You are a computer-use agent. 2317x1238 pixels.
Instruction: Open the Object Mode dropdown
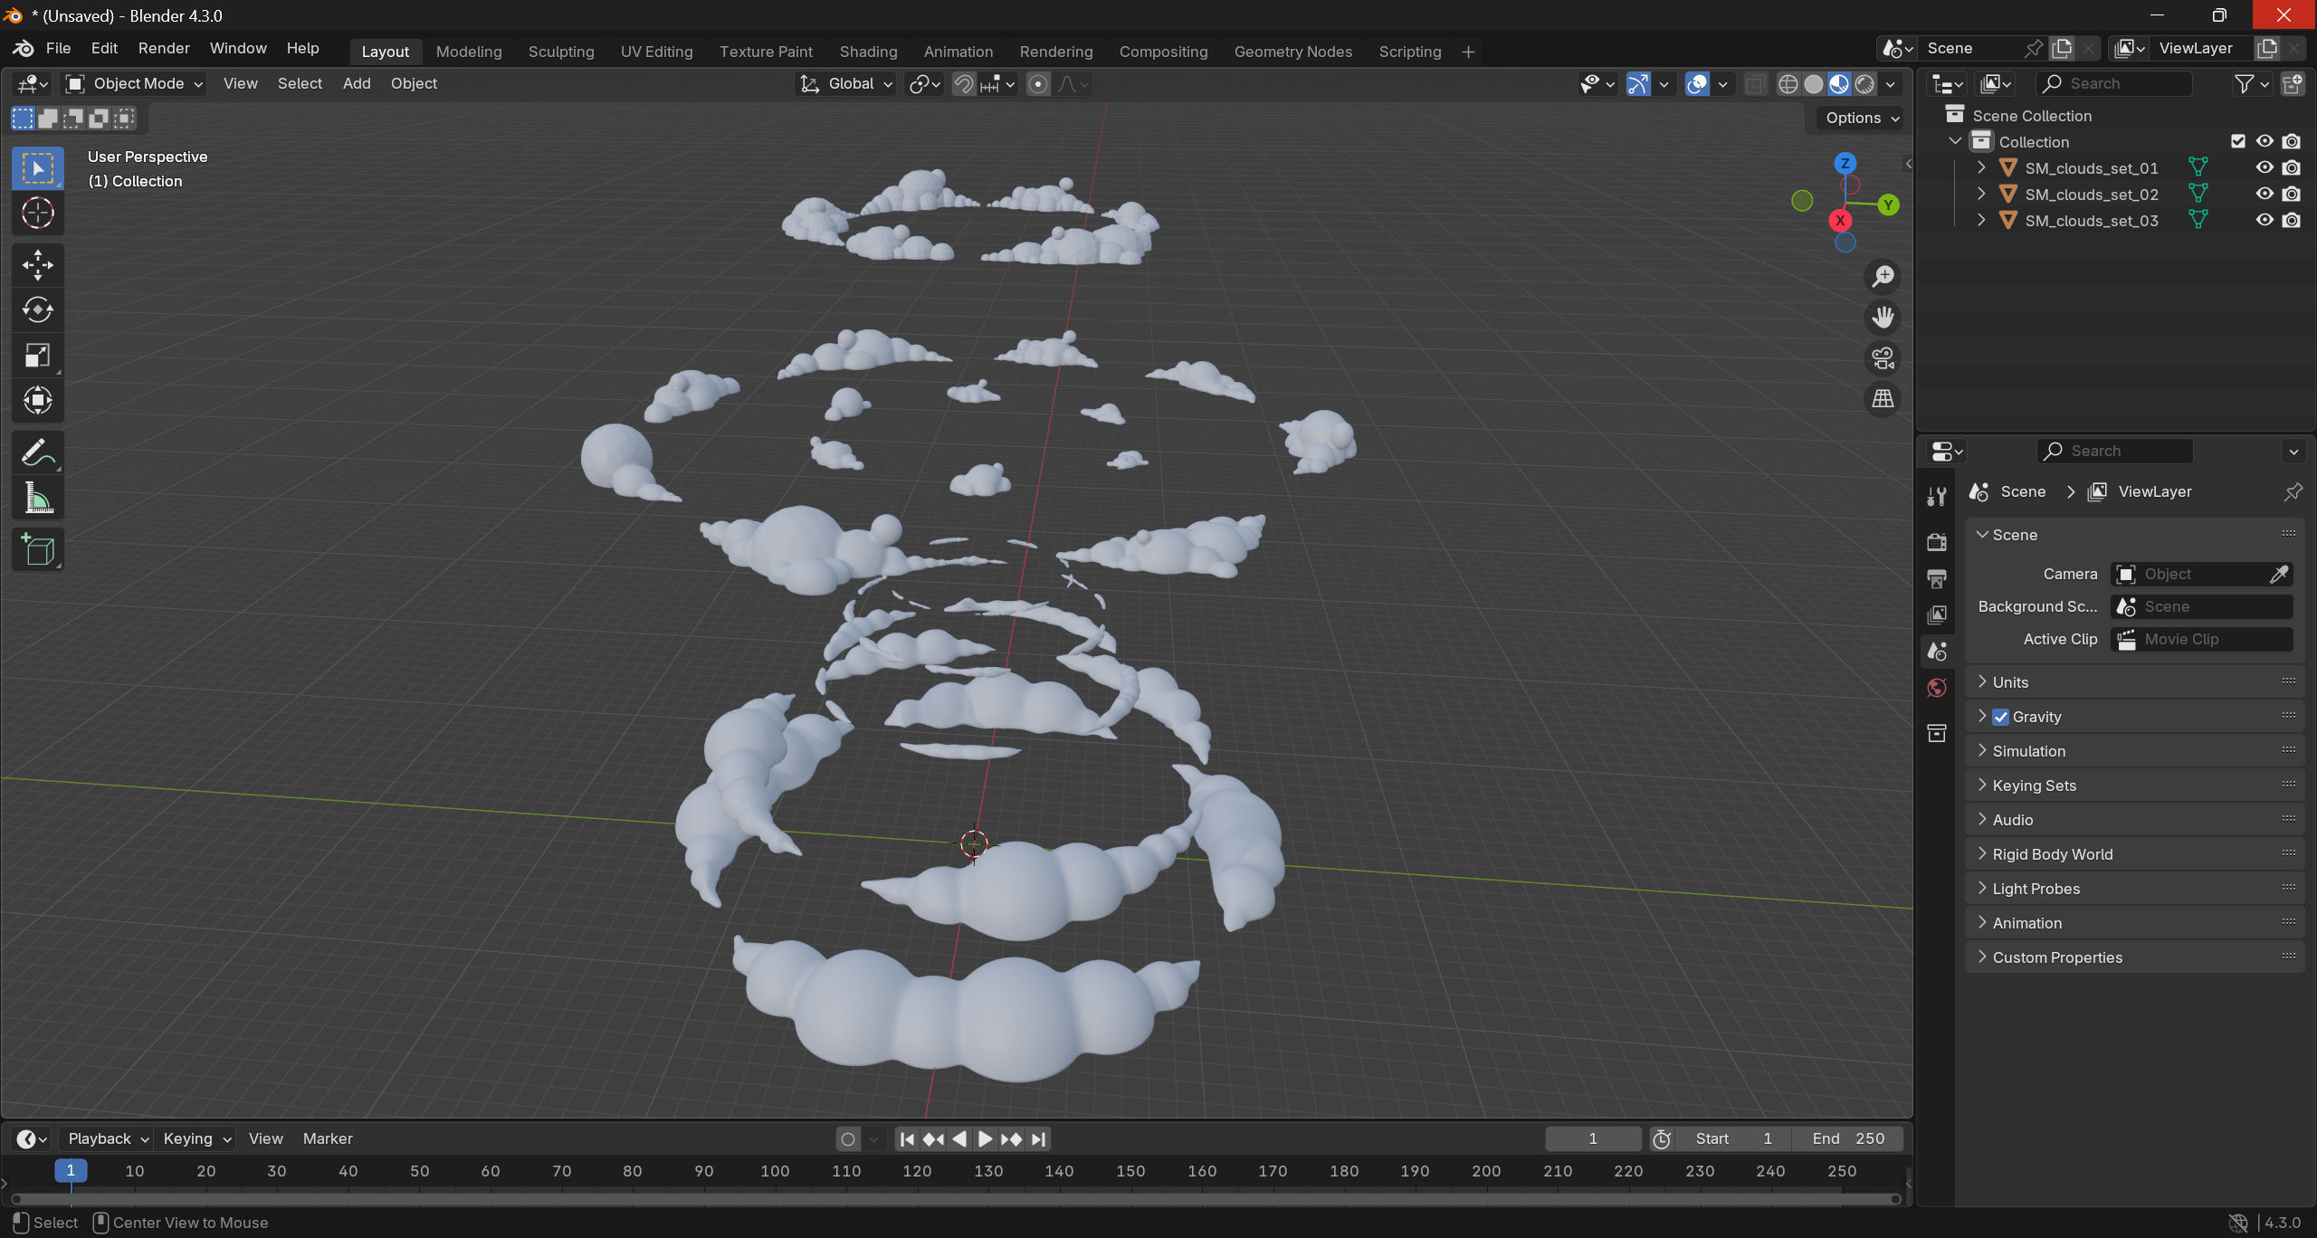pos(134,84)
